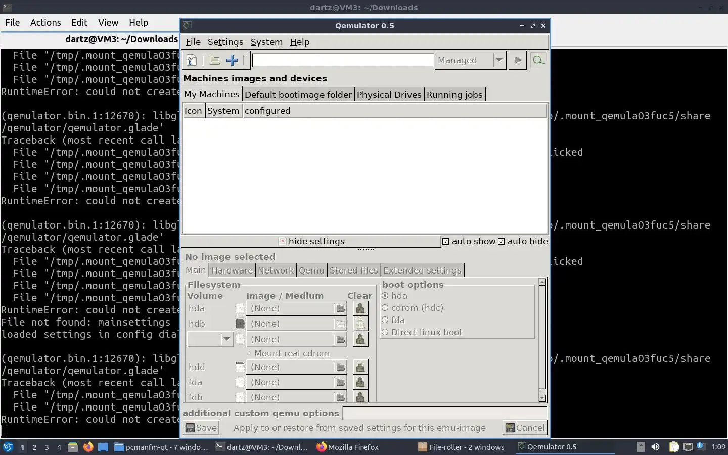728x455 pixels.
Task: Click the System column header
Action: [223, 111]
